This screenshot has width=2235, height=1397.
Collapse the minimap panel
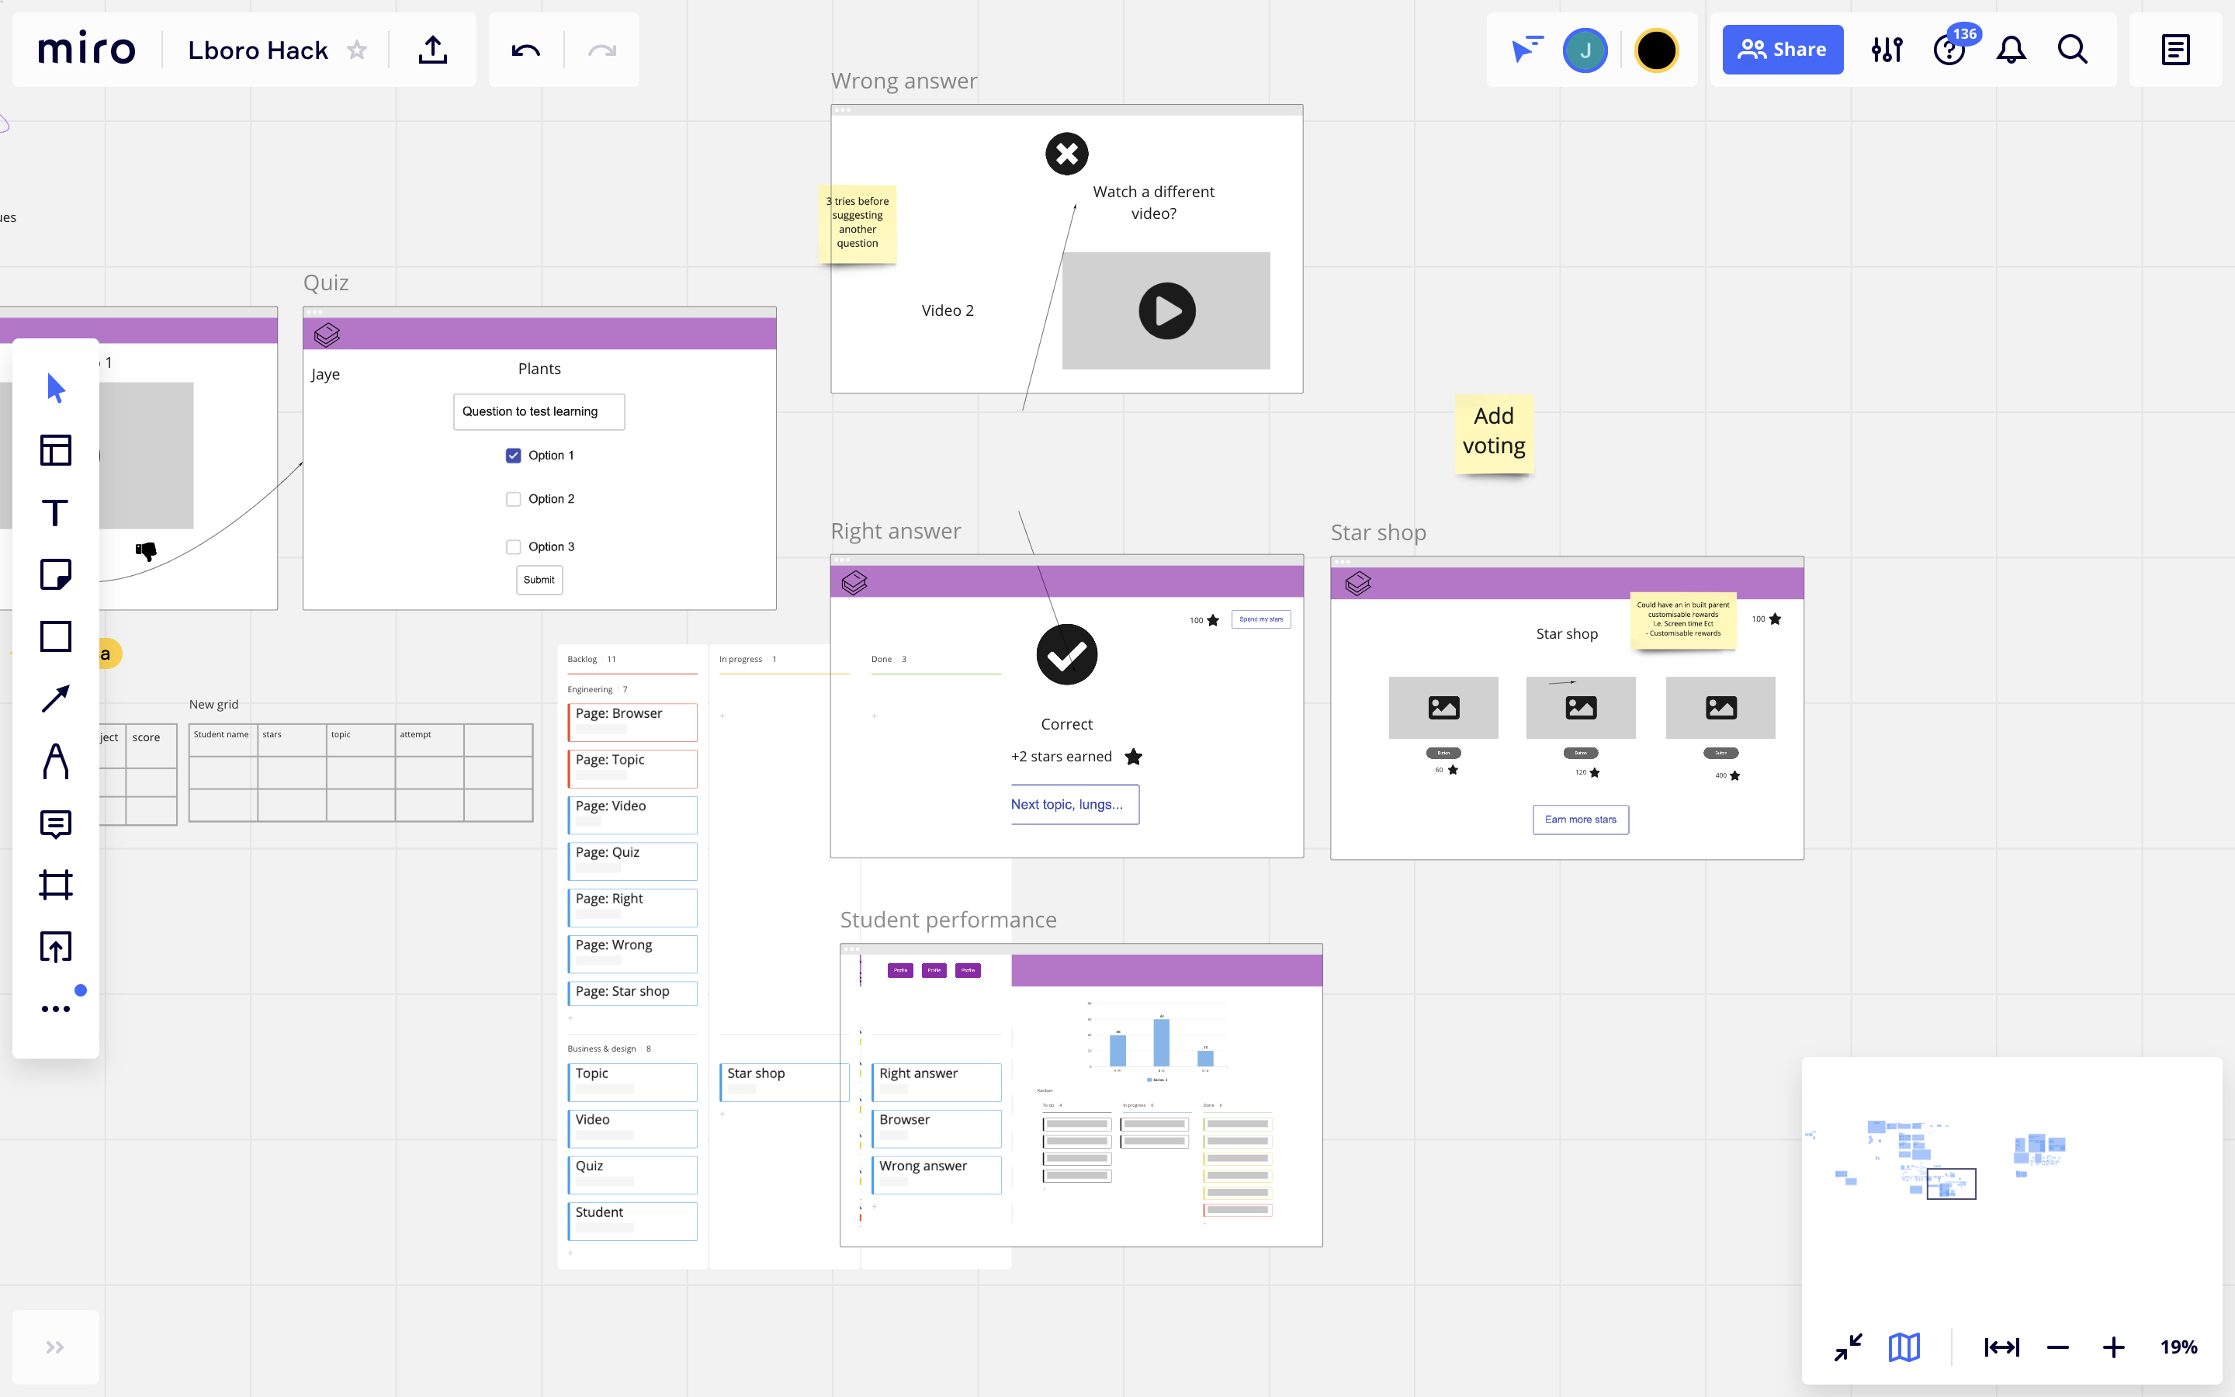click(x=1848, y=1347)
